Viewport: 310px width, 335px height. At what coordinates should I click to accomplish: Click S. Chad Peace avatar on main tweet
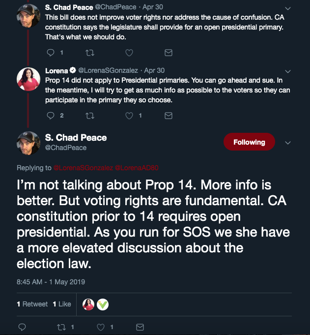(29, 142)
